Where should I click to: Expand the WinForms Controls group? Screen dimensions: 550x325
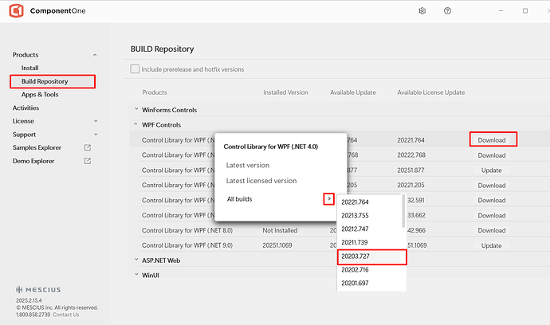click(x=136, y=109)
